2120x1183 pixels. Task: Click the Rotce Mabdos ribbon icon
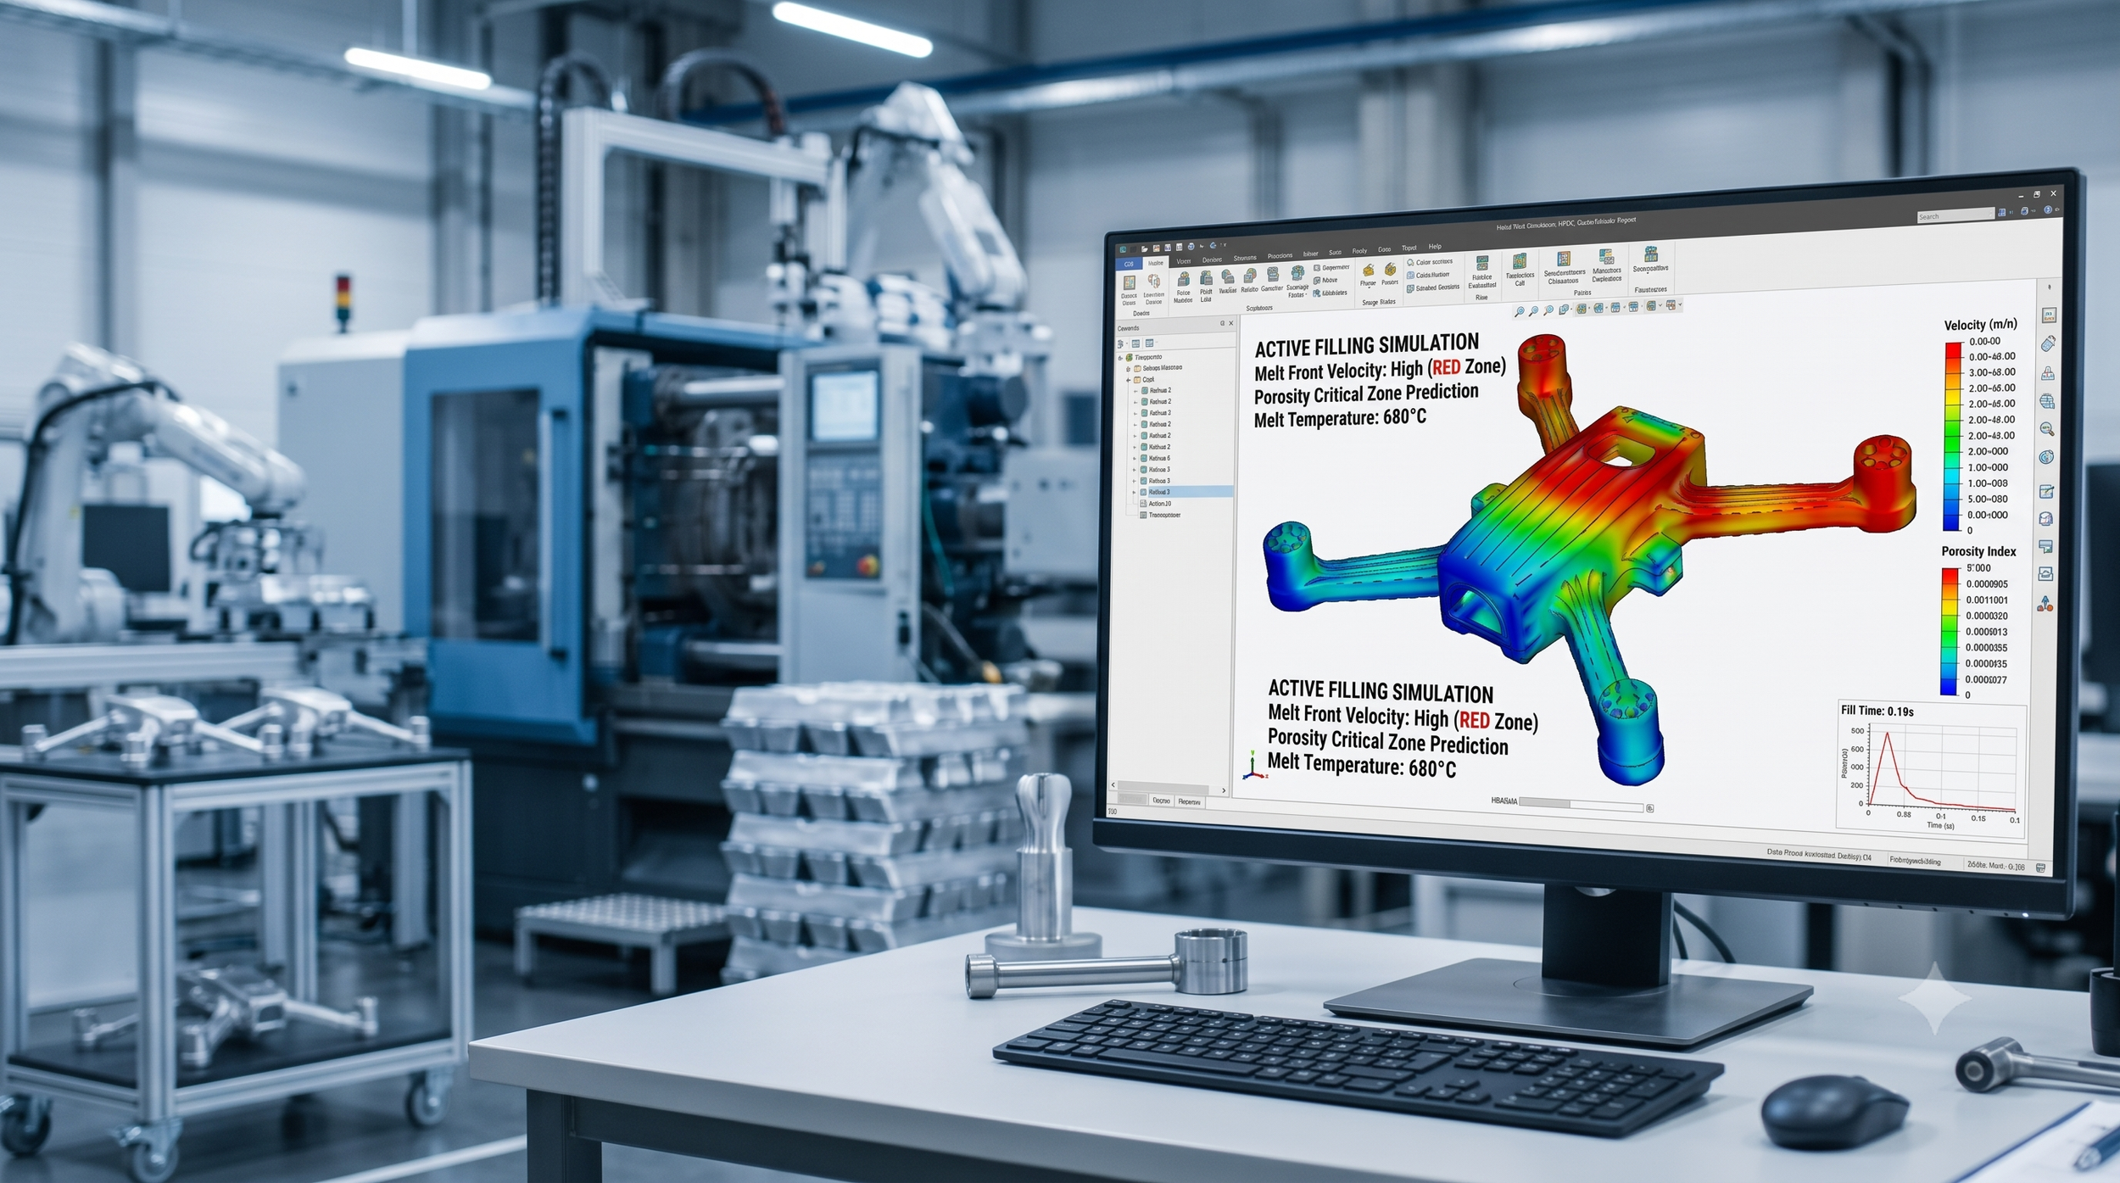pos(1183,288)
